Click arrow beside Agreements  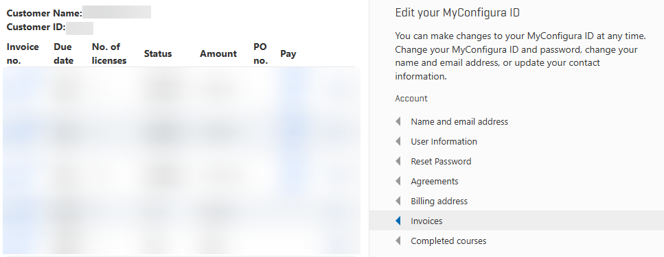[x=398, y=182]
